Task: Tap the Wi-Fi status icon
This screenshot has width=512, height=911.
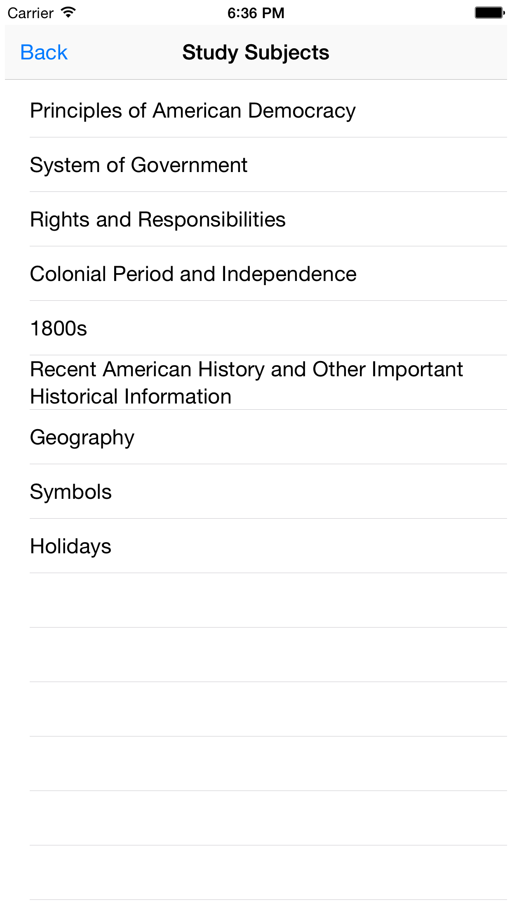Action: coord(68,12)
